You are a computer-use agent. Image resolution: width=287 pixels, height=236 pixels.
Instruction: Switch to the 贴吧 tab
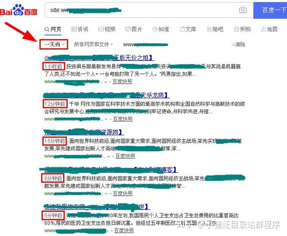215,29
